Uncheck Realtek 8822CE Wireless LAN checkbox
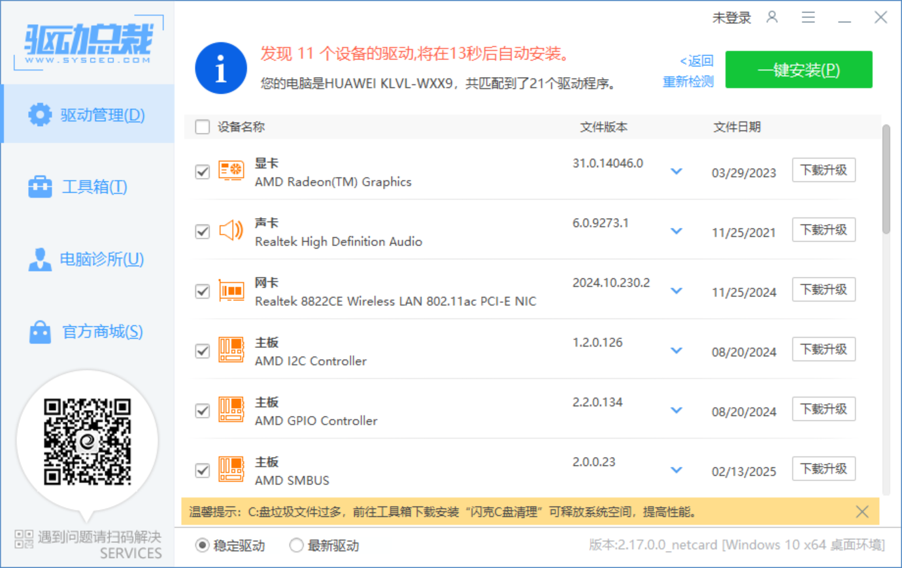 [203, 291]
